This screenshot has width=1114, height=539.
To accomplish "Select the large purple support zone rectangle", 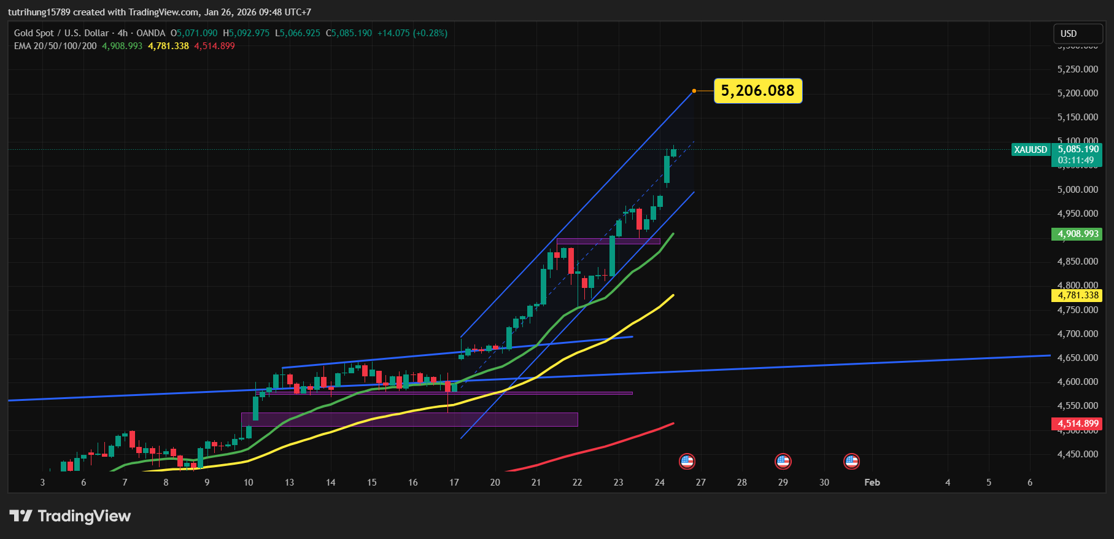I will pyautogui.click(x=409, y=419).
